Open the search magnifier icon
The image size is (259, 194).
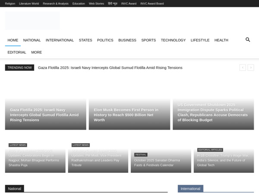[x=248, y=40]
